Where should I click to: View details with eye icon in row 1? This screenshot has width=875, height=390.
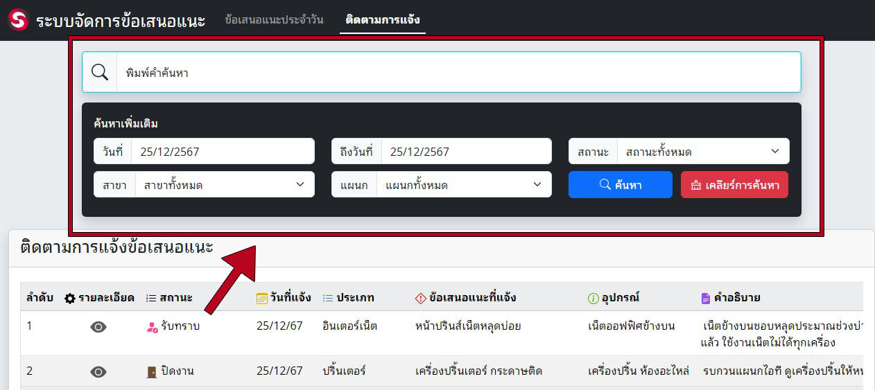click(98, 327)
